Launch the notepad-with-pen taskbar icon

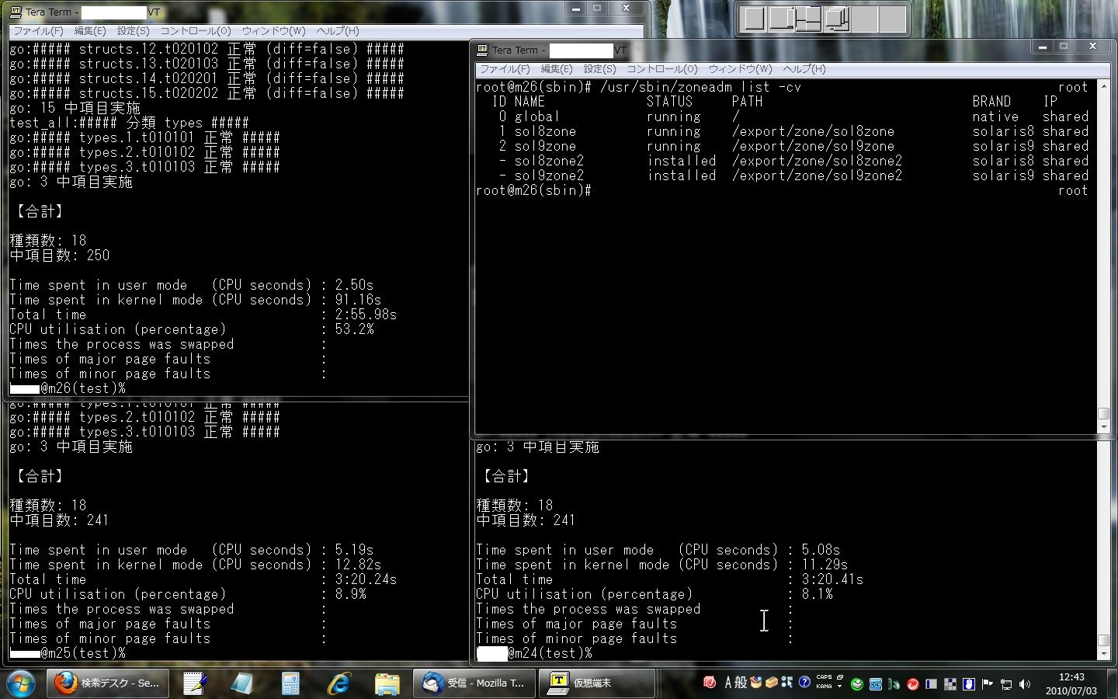(195, 683)
